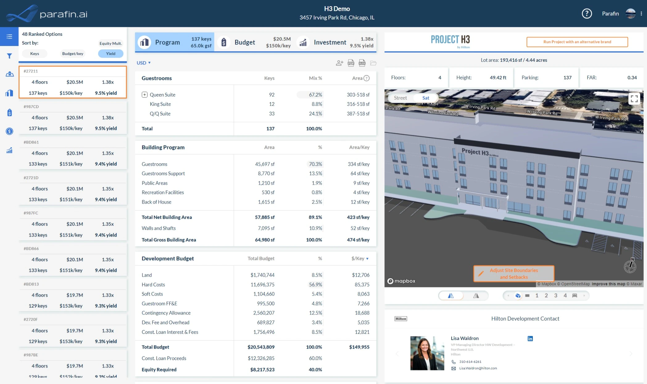Image resolution: width=647 pixels, height=384 pixels.
Task: Go to previous floor view arrow
Action: [x=508, y=296]
